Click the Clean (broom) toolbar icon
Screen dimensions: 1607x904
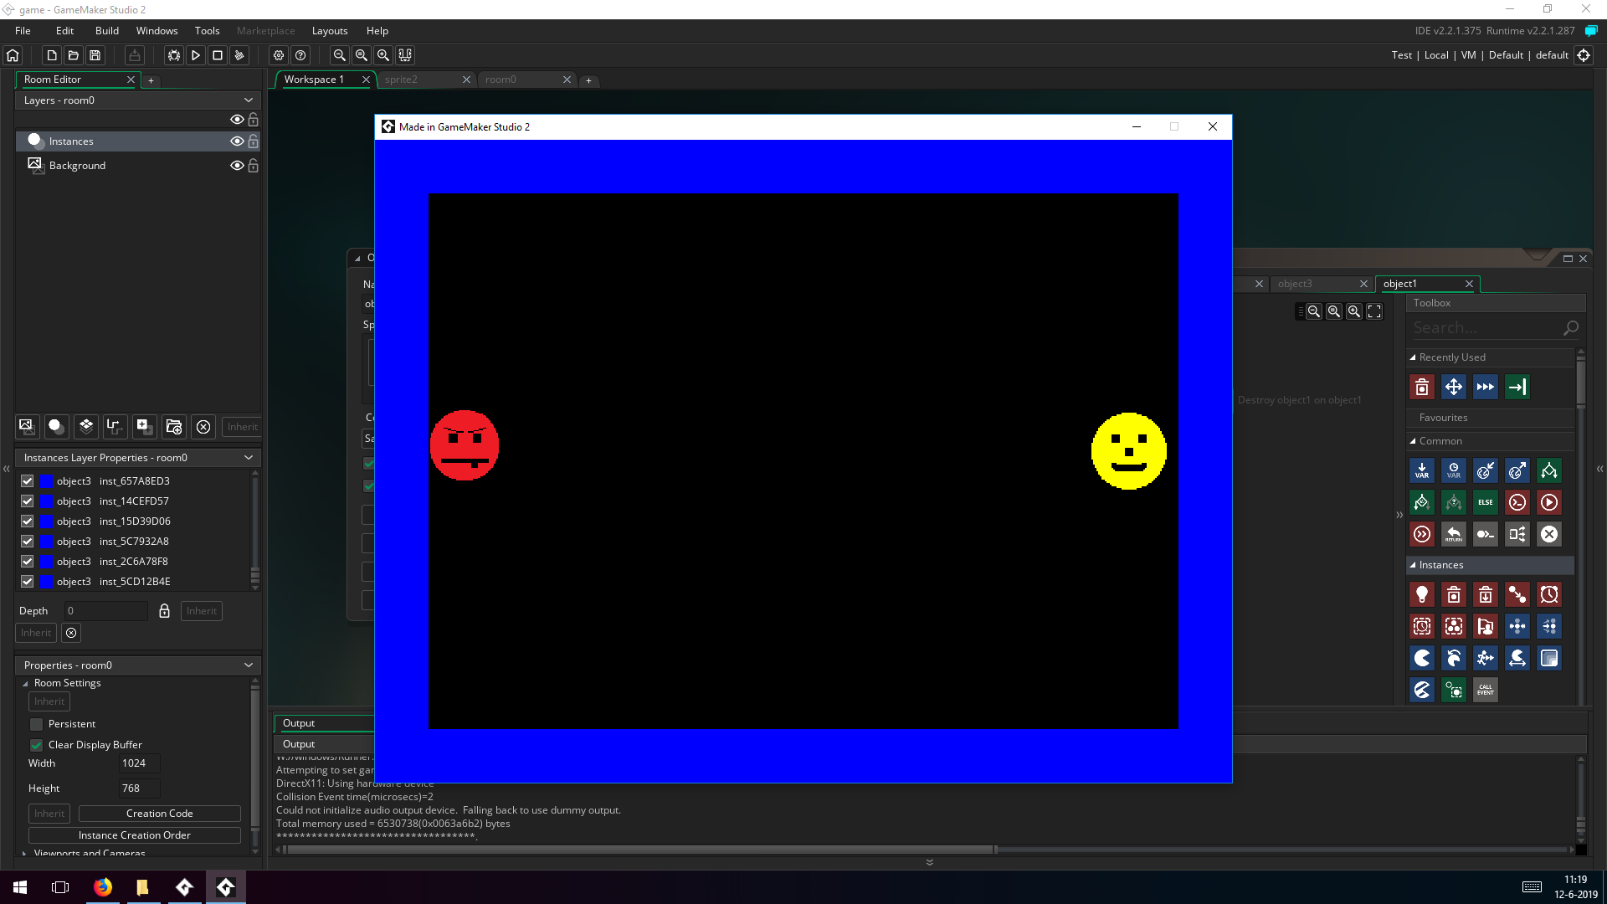pyautogui.click(x=239, y=55)
